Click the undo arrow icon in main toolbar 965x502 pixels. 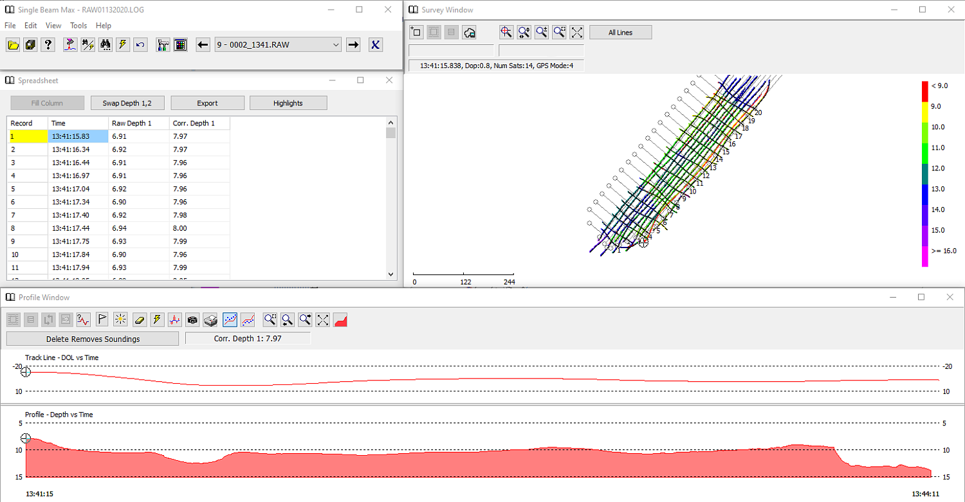(140, 44)
